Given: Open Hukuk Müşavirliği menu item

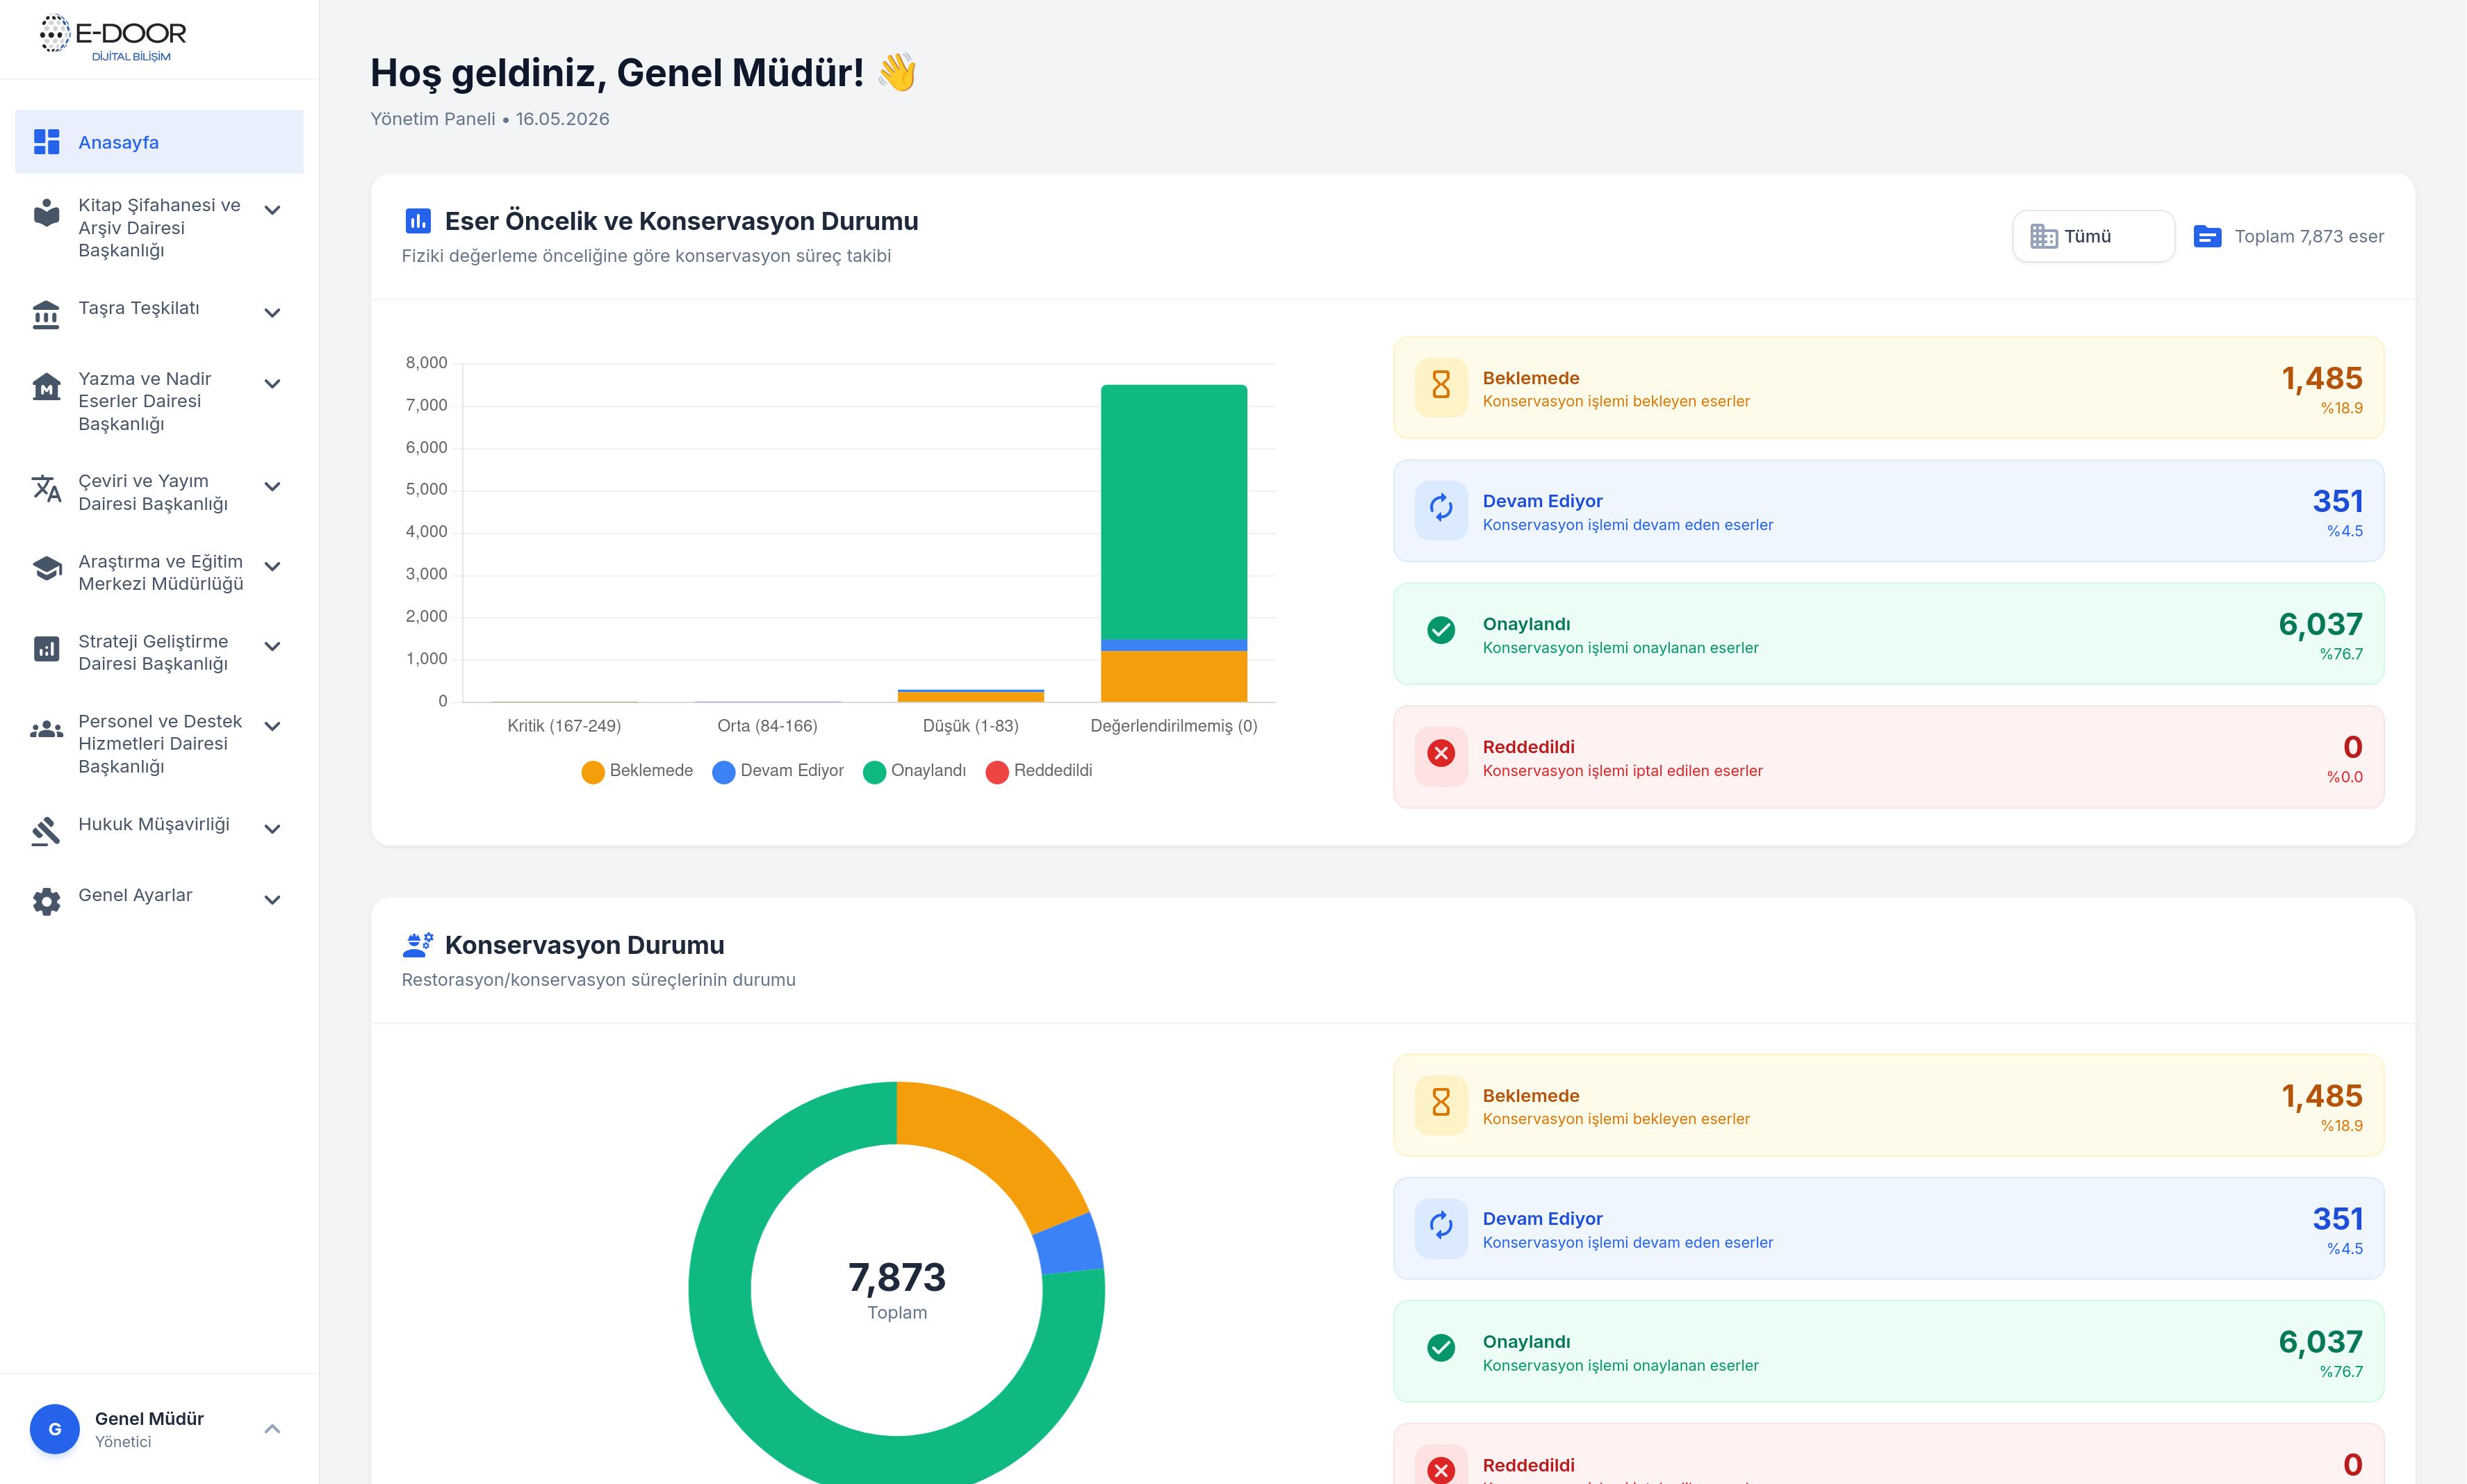Looking at the screenshot, I should [x=159, y=829].
